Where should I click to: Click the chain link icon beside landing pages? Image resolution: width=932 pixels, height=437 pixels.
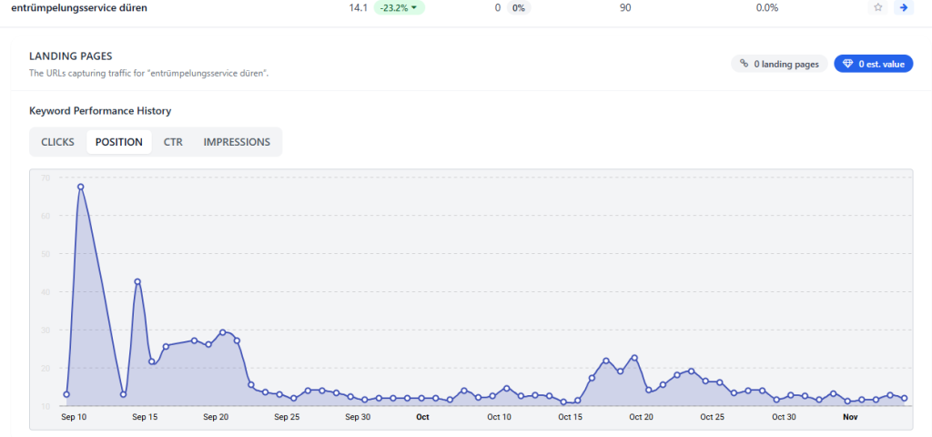click(x=745, y=64)
